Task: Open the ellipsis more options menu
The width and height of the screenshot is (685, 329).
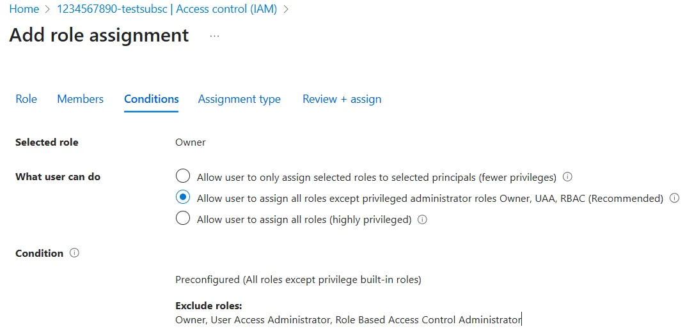Action: 214,36
